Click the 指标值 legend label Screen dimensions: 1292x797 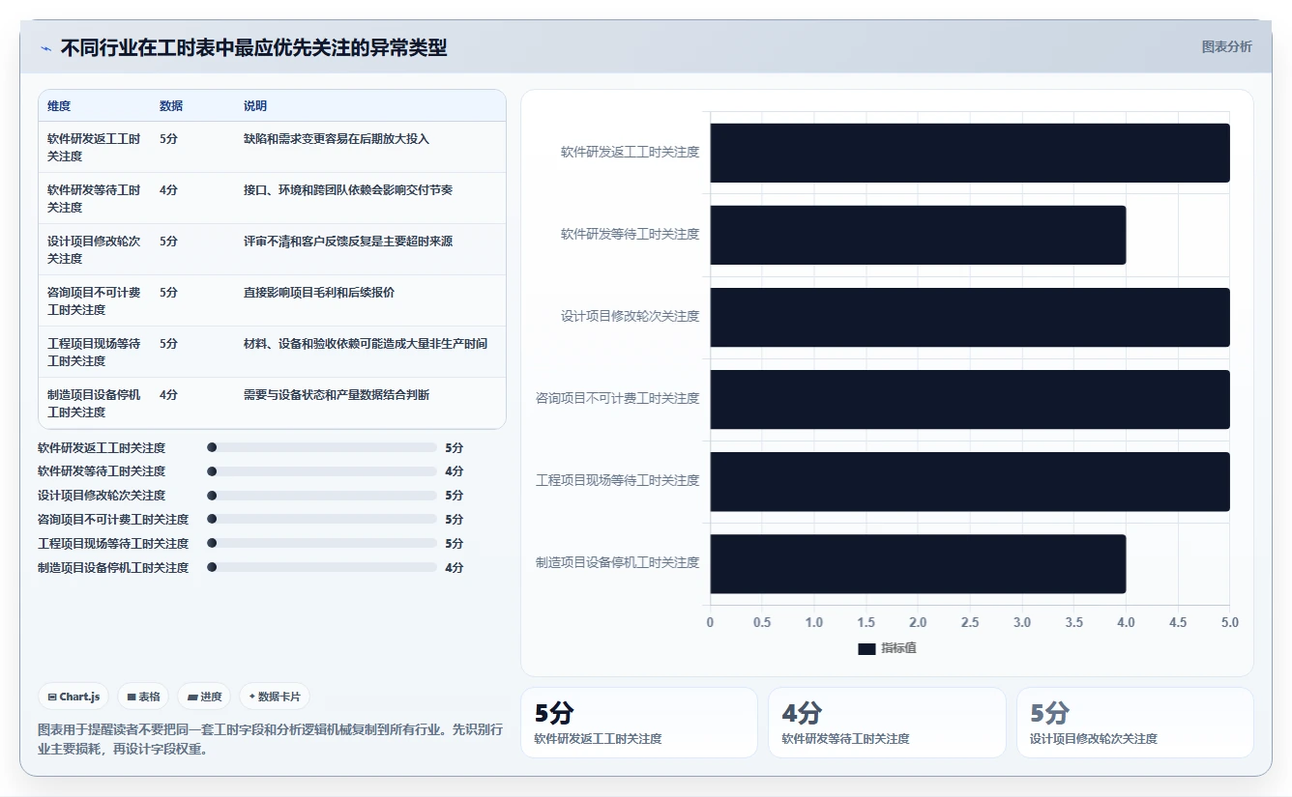(898, 648)
